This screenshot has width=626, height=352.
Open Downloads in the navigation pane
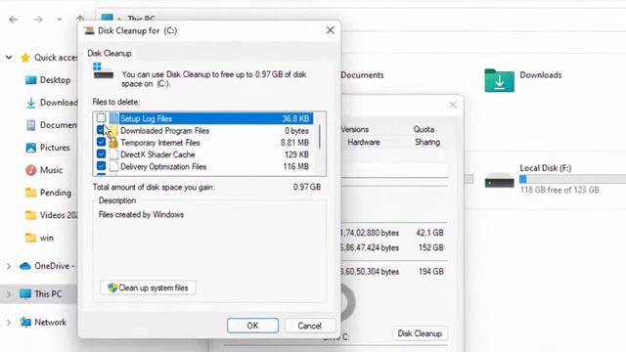click(x=59, y=103)
